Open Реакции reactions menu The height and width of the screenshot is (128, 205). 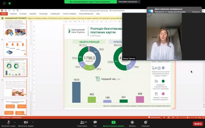point(145,123)
